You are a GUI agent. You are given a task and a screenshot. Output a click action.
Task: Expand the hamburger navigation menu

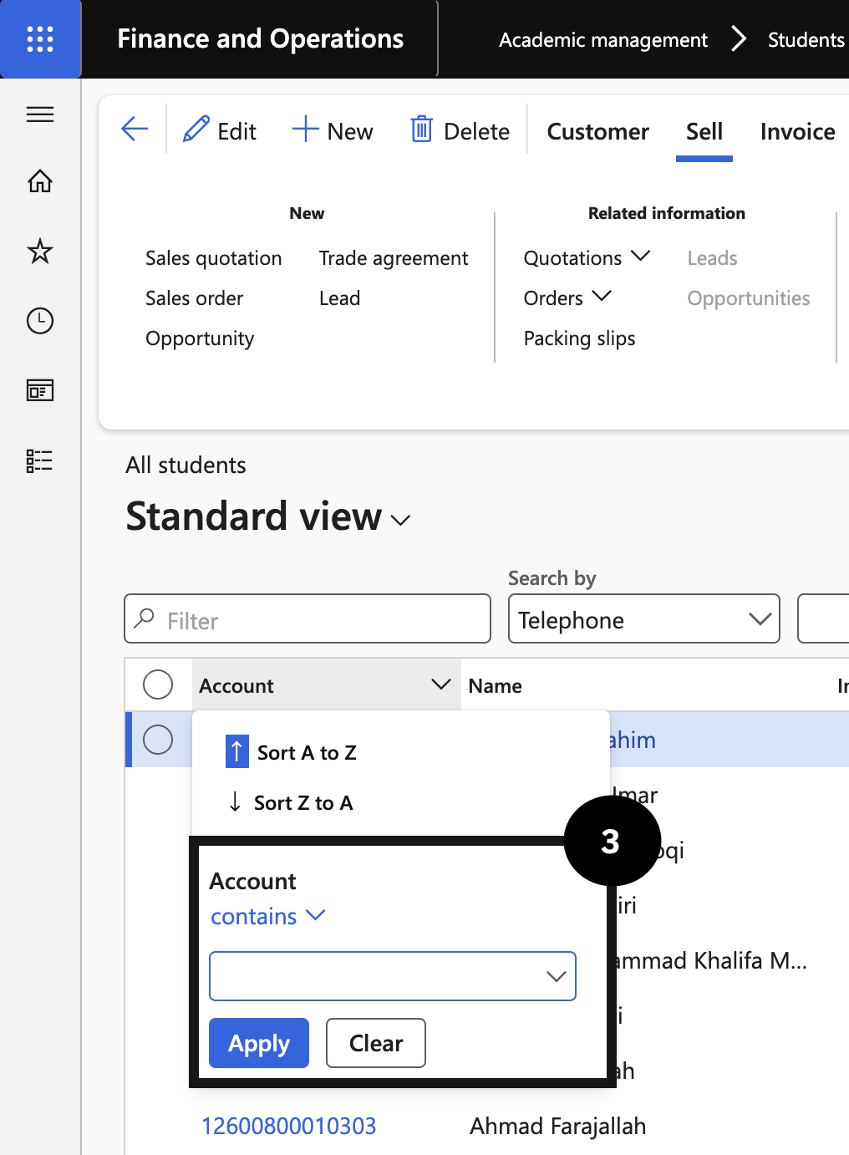[40, 114]
